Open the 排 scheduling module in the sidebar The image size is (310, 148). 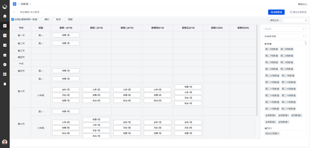[x=5, y=26]
